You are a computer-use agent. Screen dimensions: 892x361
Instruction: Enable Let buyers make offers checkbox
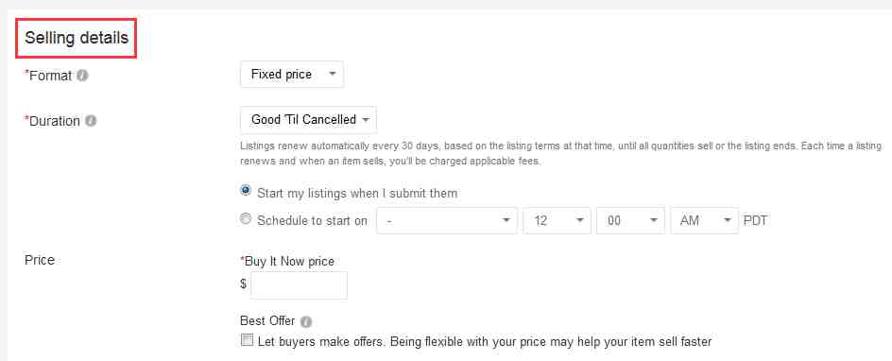247,340
